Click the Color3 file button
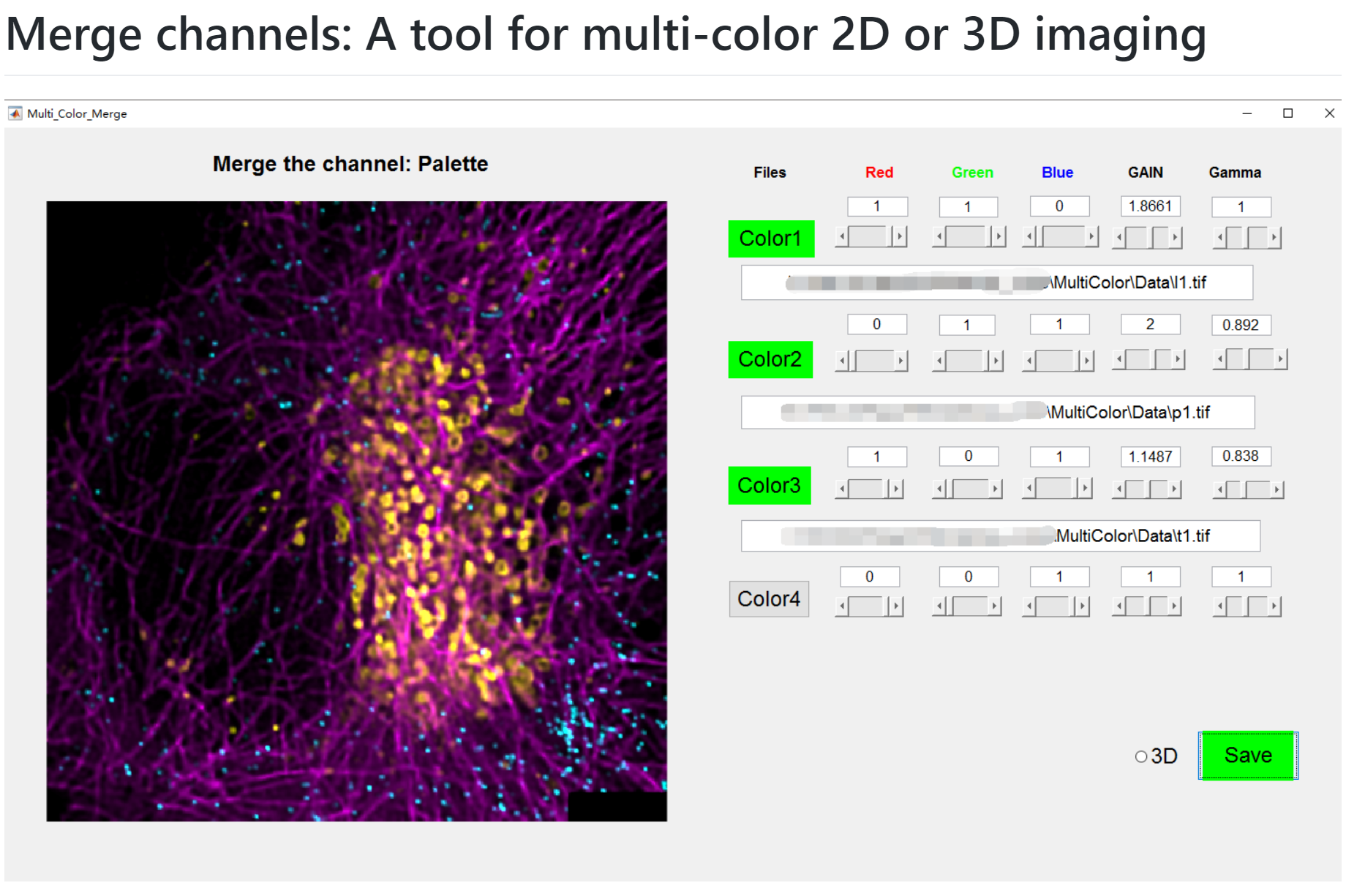Viewport: 1346px width, 891px height. point(770,486)
